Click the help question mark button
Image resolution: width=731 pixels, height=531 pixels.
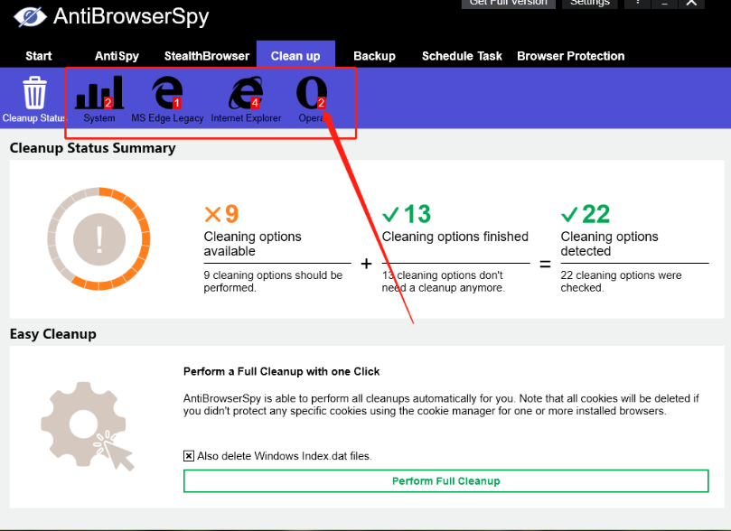[637, 4]
